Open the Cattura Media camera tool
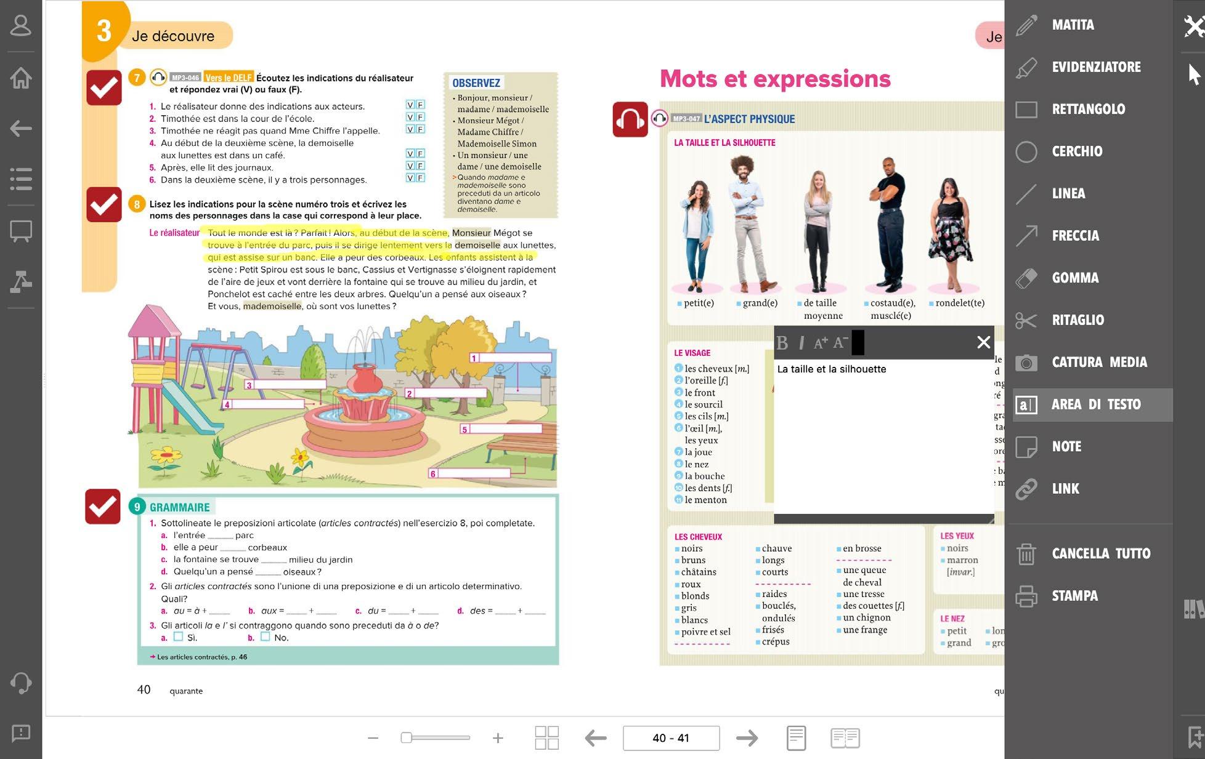Screen dimensions: 1205x759 (1098, 363)
